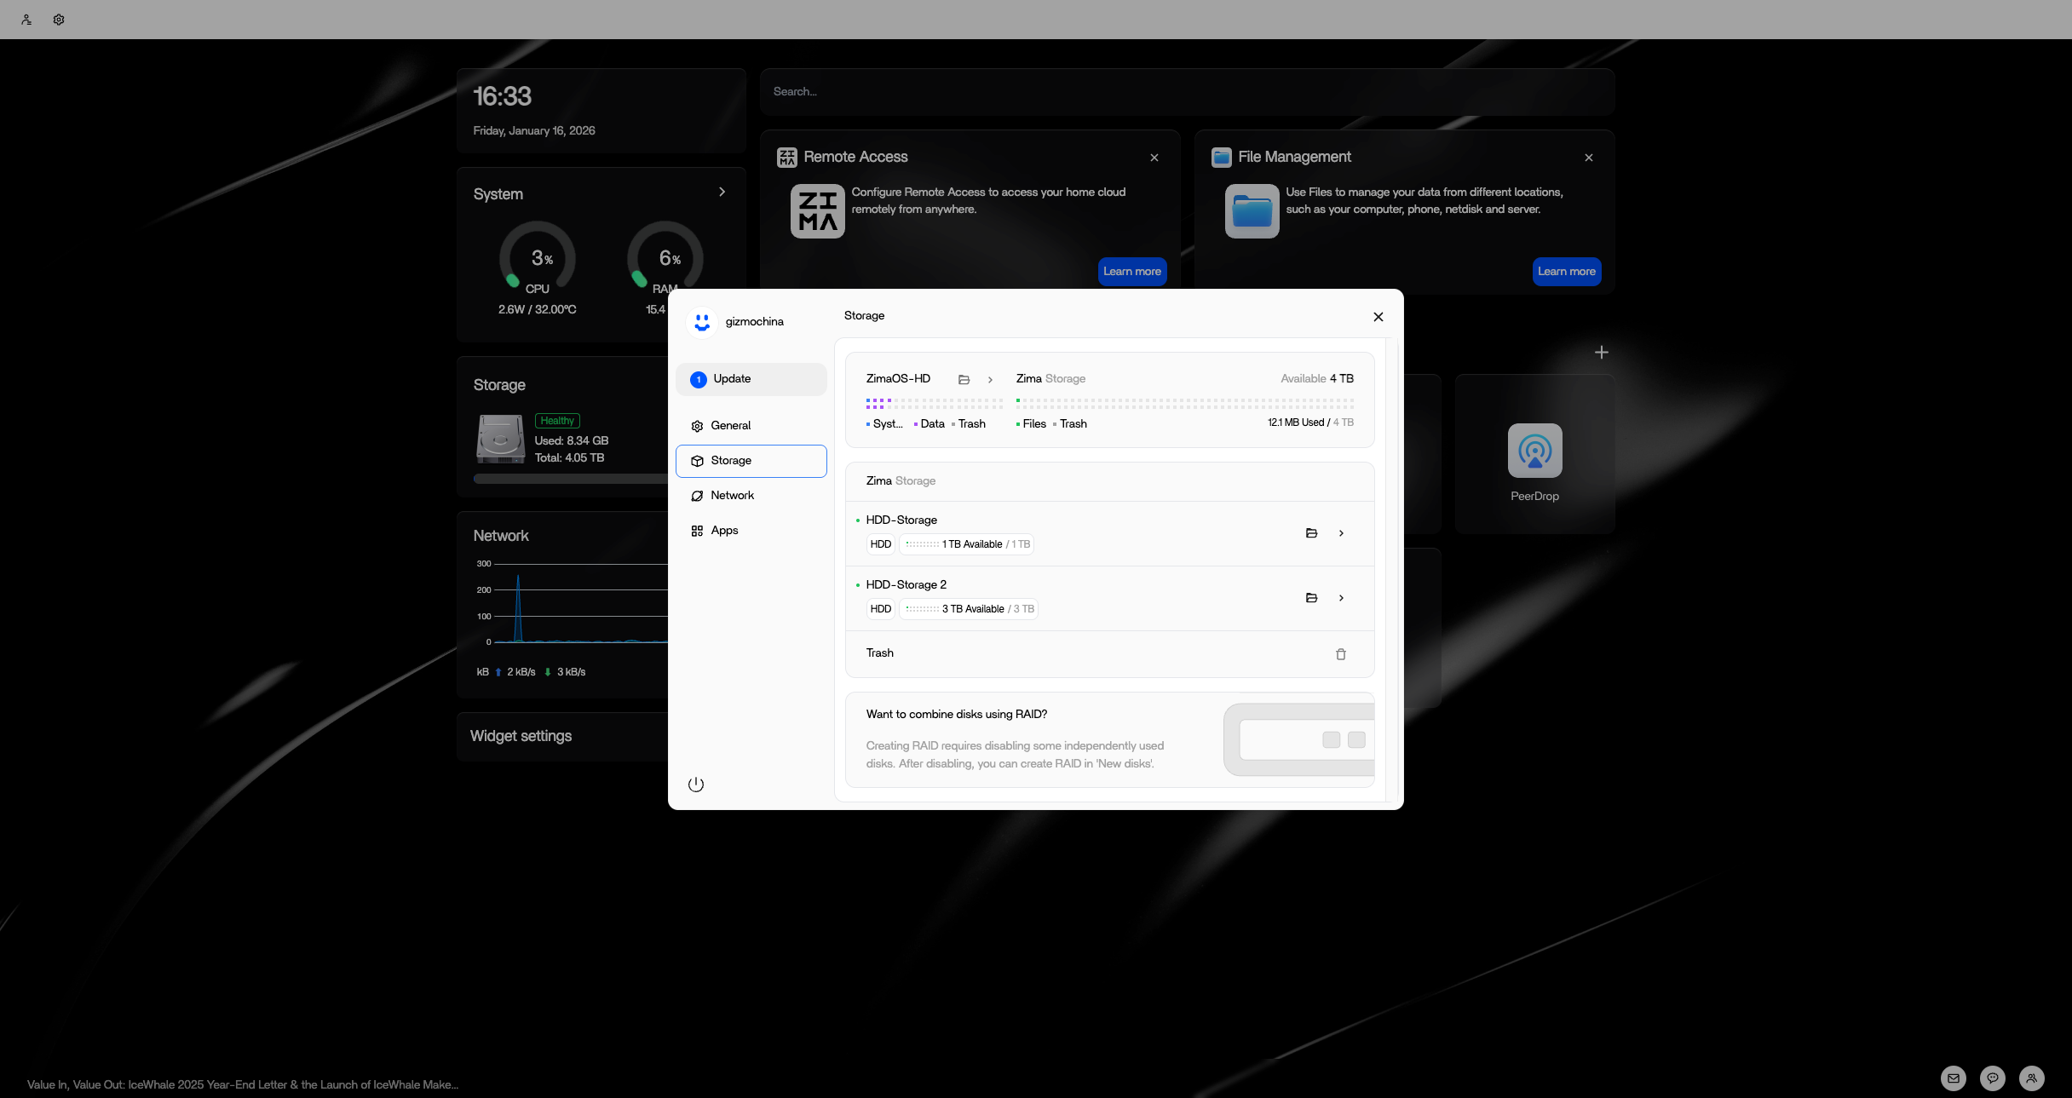Expand HDD-Storage details chevron
Image resolution: width=2072 pixels, height=1098 pixels.
click(x=1341, y=533)
